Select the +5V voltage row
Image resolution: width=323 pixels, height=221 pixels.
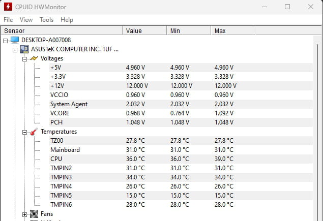tap(181, 68)
